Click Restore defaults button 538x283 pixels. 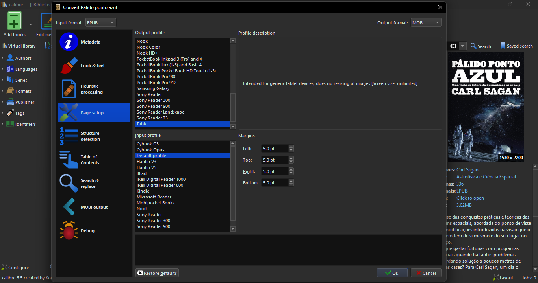click(157, 273)
